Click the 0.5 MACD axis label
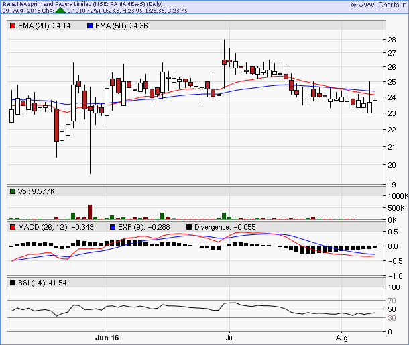The height and width of the screenshot is (345, 409). pos(393,232)
